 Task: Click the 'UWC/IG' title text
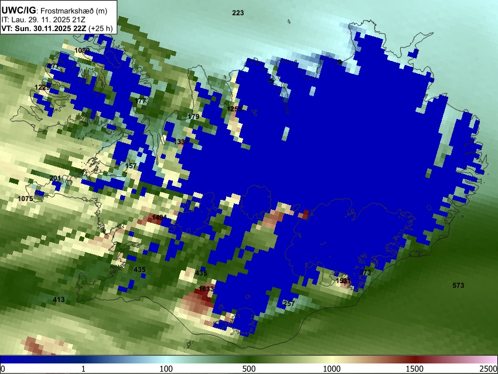coord(18,11)
